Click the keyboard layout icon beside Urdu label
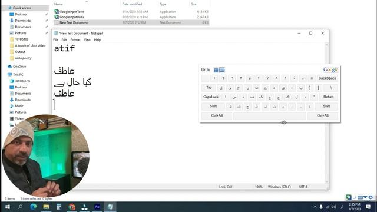The width and height of the screenshot is (377, 212). pos(222,70)
